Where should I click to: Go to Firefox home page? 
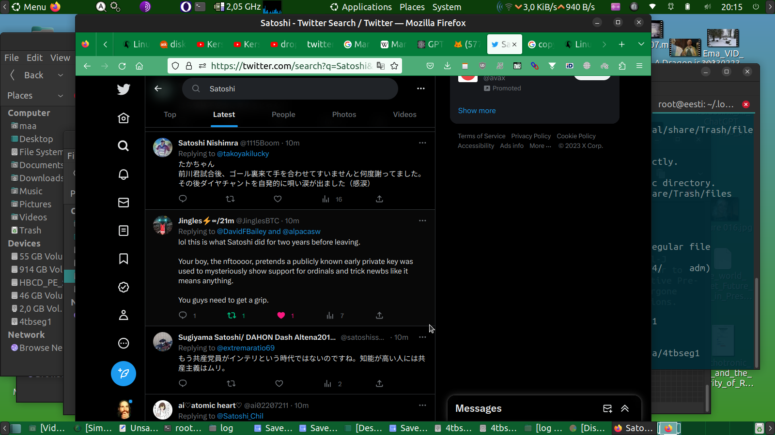pyautogui.click(x=139, y=66)
